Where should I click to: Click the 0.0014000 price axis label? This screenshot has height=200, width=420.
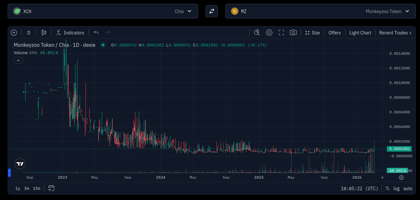click(x=400, y=53)
